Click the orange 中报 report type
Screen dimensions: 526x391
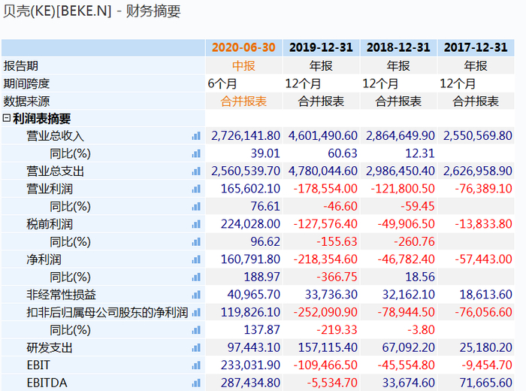[x=243, y=65]
